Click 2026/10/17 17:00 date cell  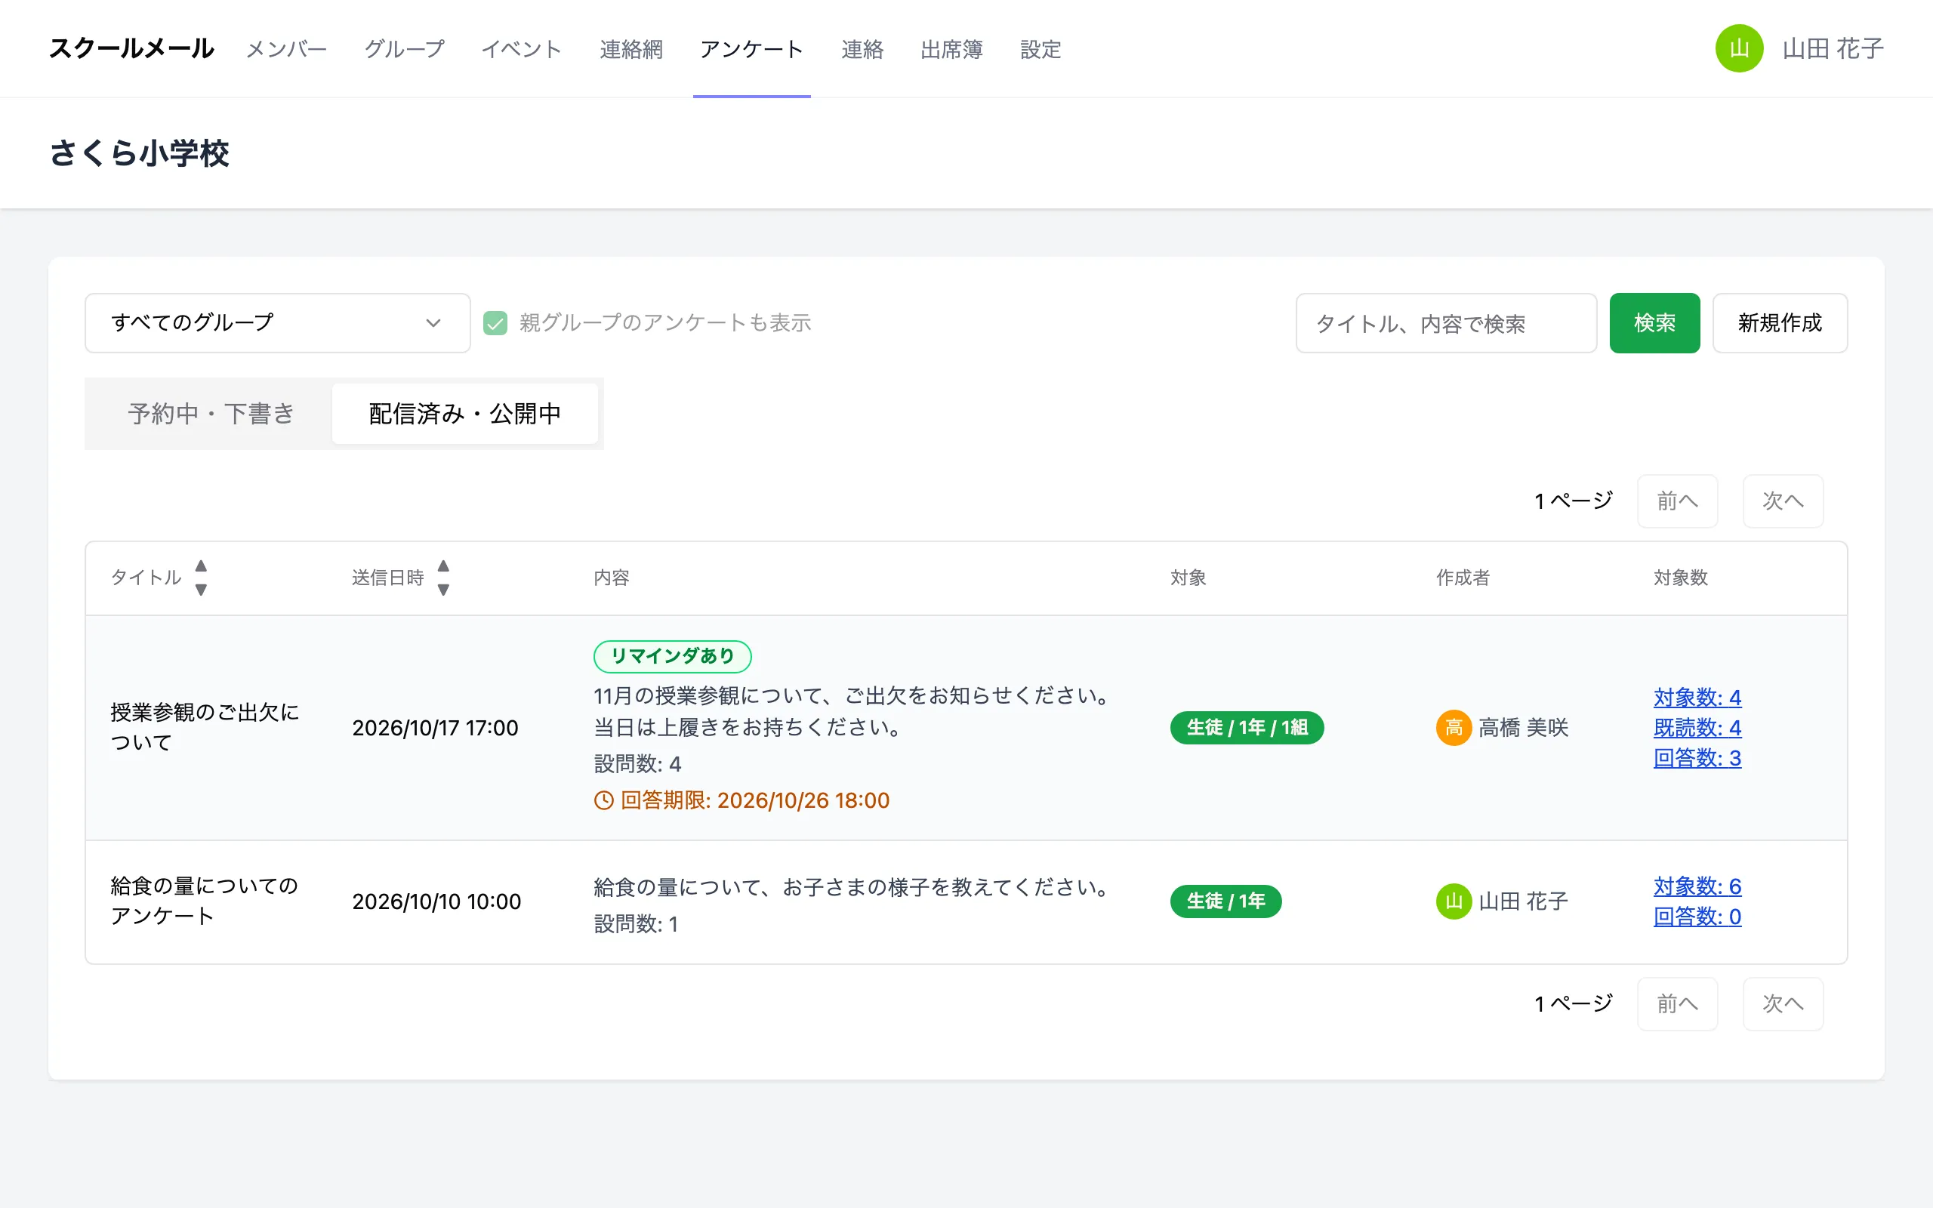[436, 728]
